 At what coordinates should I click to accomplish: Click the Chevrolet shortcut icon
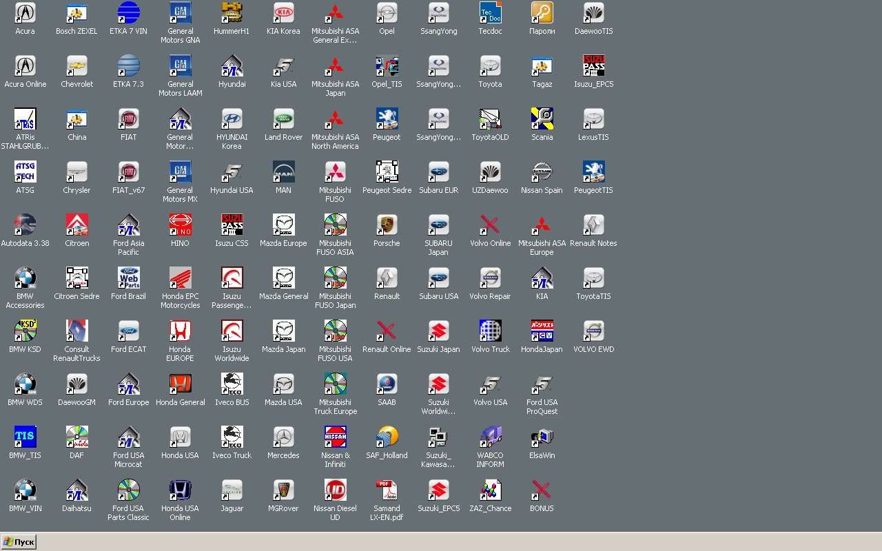click(76, 65)
